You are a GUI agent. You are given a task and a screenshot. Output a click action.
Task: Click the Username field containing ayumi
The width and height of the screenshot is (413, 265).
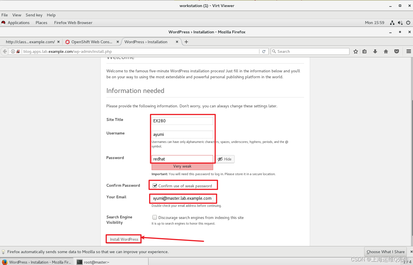(x=182, y=134)
